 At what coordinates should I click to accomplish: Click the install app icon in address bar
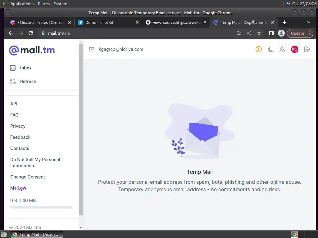pos(239,33)
